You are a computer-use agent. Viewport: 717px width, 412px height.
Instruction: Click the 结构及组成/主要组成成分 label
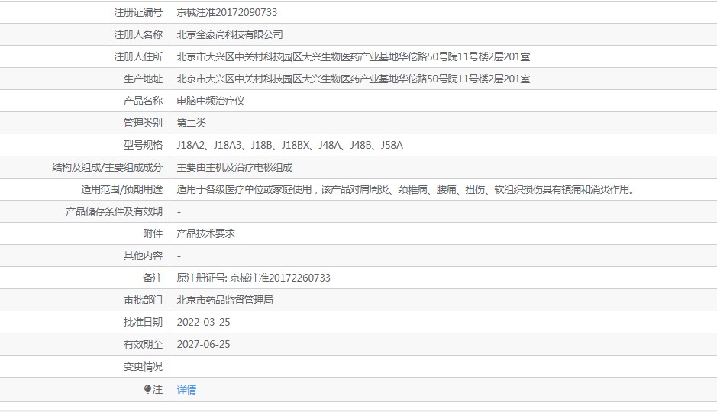point(107,167)
